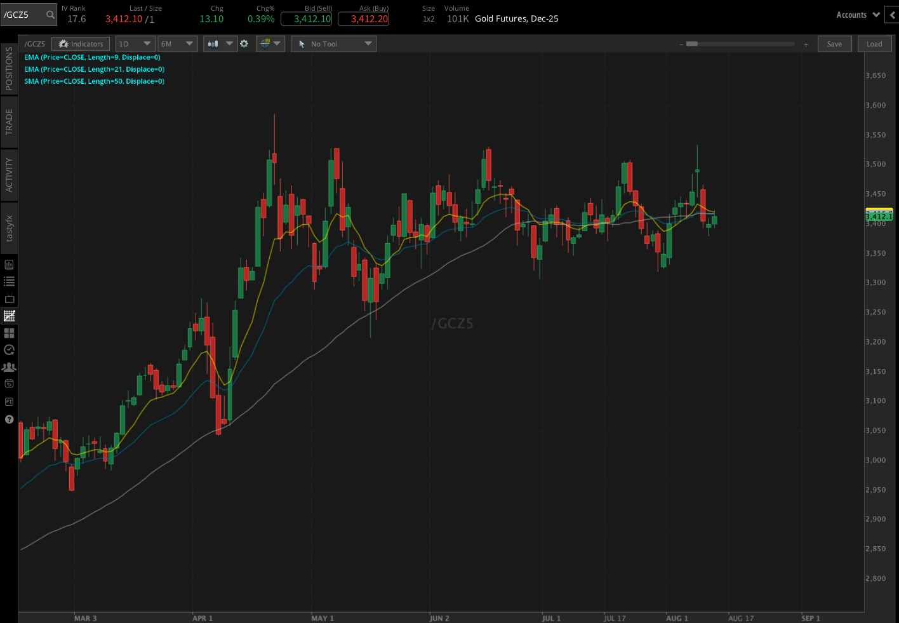Open the chart settings gear
Screen dimensions: 899x623
[244, 44]
